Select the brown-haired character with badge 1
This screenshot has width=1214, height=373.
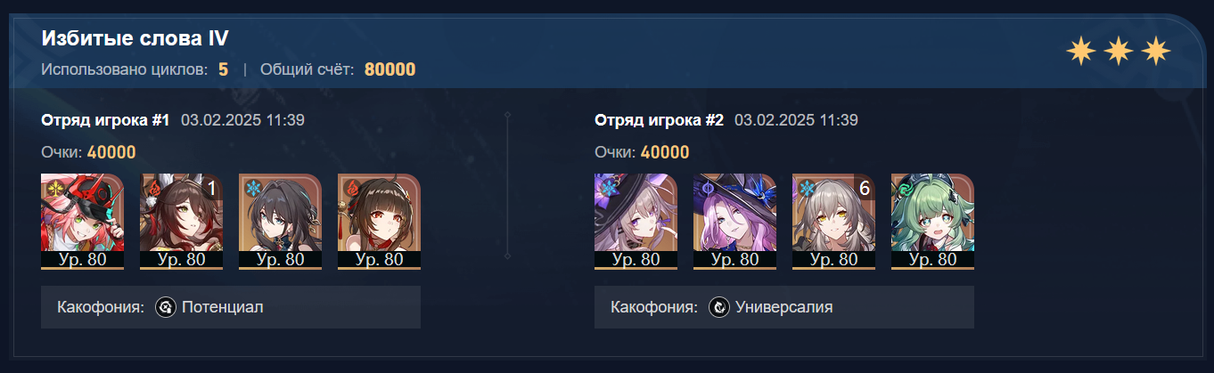click(182, 221)
